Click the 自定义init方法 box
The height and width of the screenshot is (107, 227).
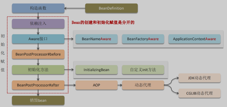[x=143, y=70]
